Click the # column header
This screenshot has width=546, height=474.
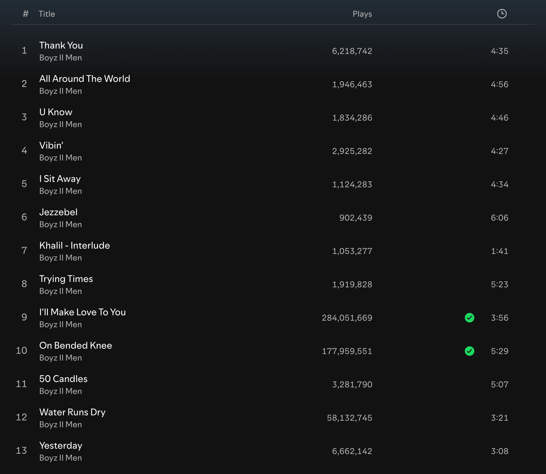pyautogui.click(x=26, y=14)
